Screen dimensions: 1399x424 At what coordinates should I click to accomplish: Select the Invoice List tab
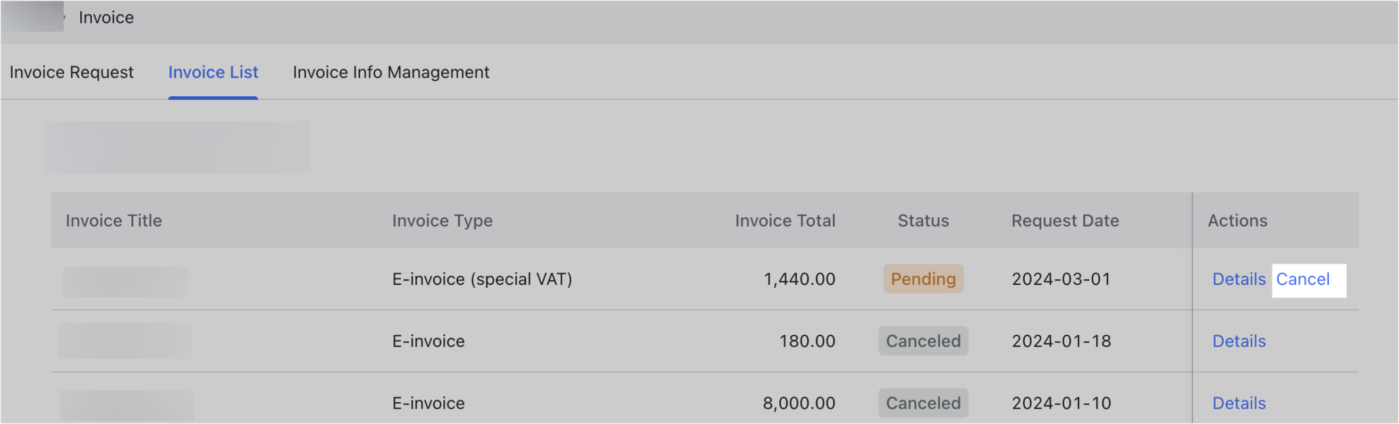click(x=214, y=72)
